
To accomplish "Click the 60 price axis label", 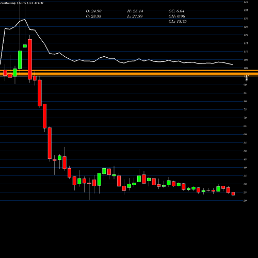I will click(245, 134).
